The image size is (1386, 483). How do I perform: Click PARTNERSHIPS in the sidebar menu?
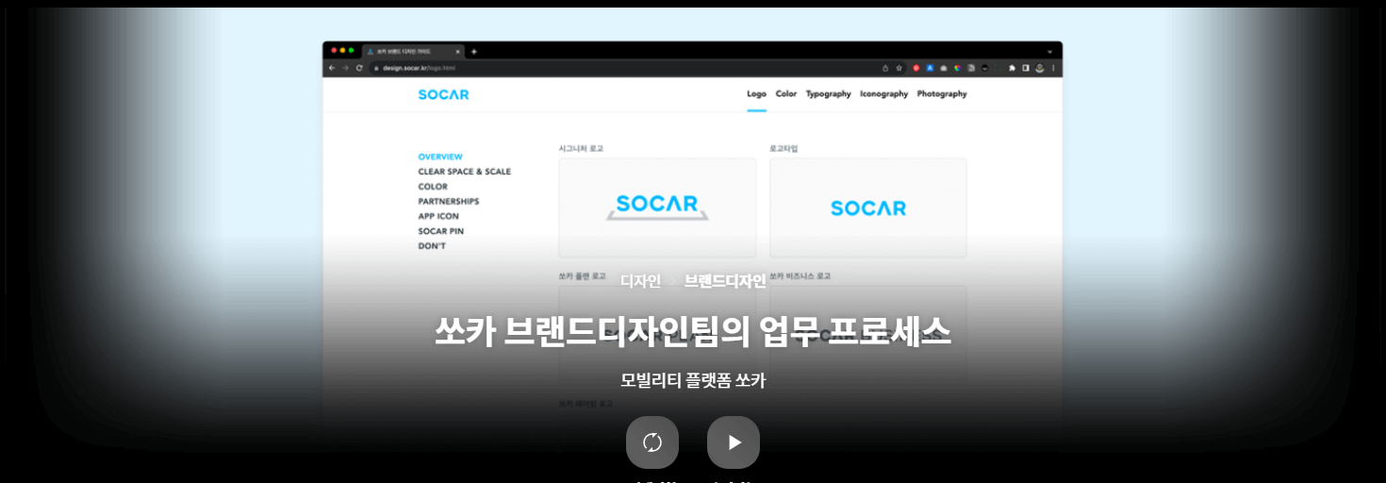coord(449,201)
